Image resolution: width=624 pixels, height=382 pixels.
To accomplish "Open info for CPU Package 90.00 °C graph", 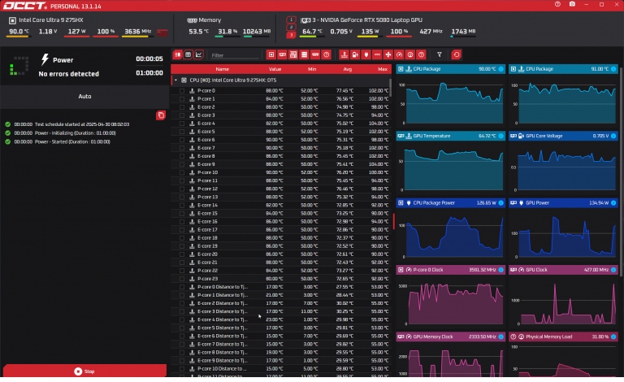I will click(500, 69).
